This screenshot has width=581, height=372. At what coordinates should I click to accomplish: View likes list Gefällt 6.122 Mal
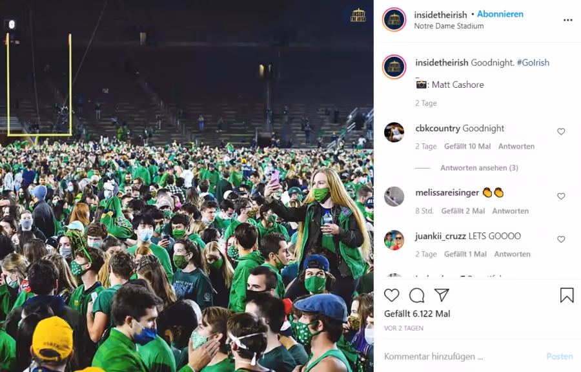(x=417, y=314)
